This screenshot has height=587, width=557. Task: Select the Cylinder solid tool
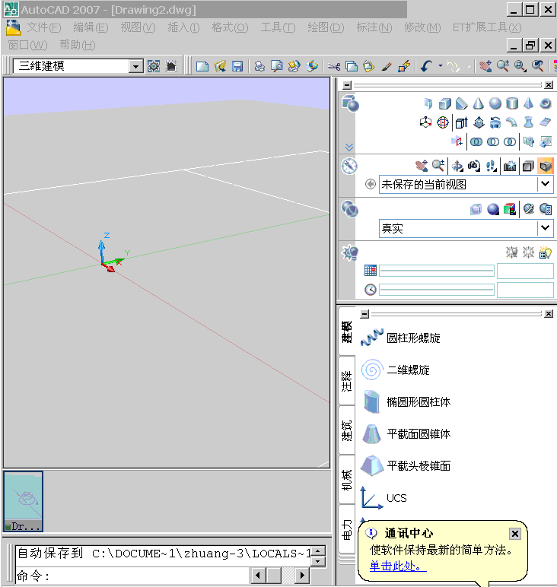click(511, 103)
